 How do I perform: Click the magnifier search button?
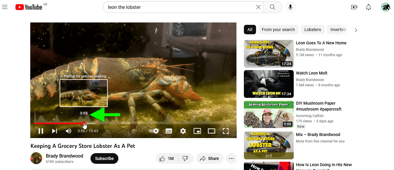pos(273,7)
